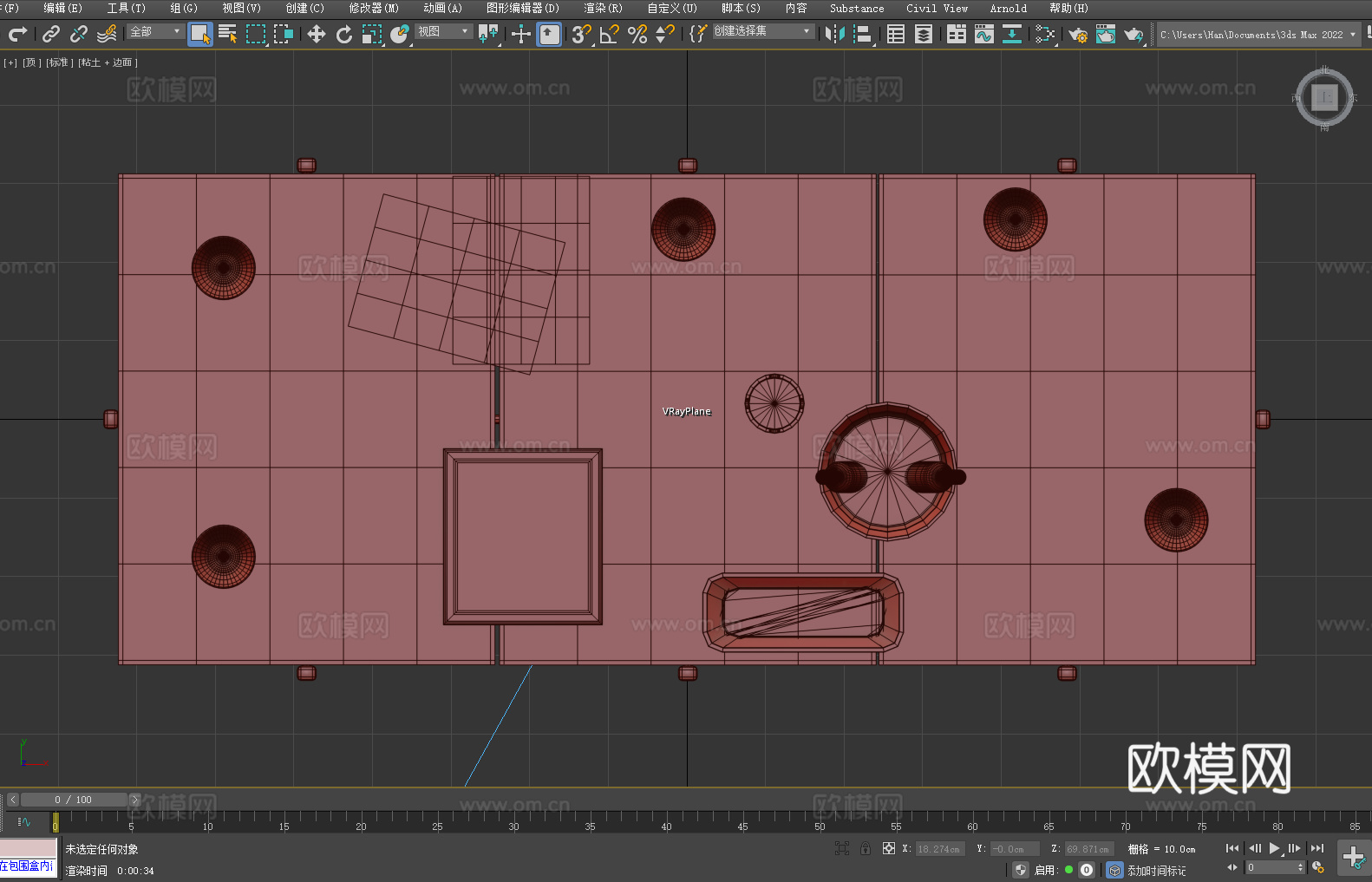This screenshot has width=1372, height=882.
Task: Open the viewport [+] general menu
Action: pyautogui.click(x=10, y=62)
